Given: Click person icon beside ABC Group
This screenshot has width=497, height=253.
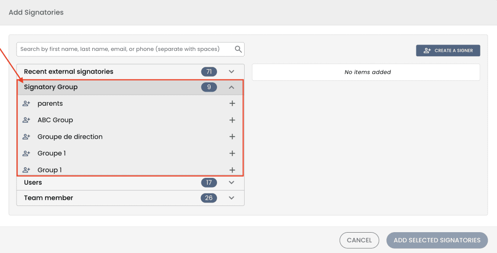Looking at the screenshot, I should [x=26, y=120].
